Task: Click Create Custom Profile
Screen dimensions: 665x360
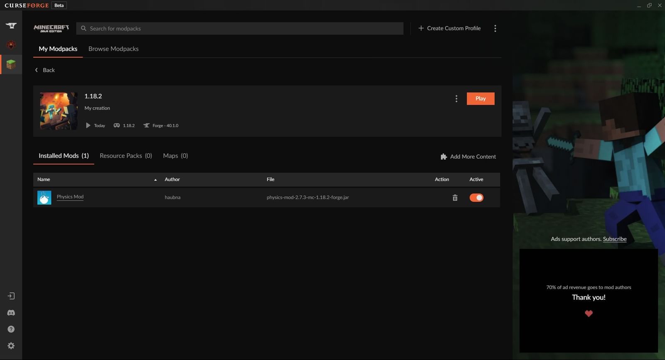Action: [449, 28]
